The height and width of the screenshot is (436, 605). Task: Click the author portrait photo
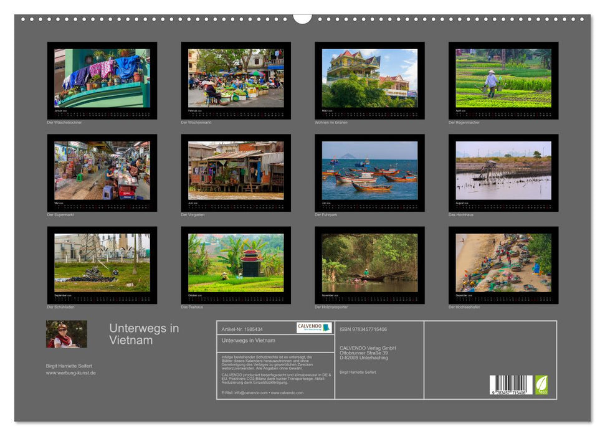(66, 334)
